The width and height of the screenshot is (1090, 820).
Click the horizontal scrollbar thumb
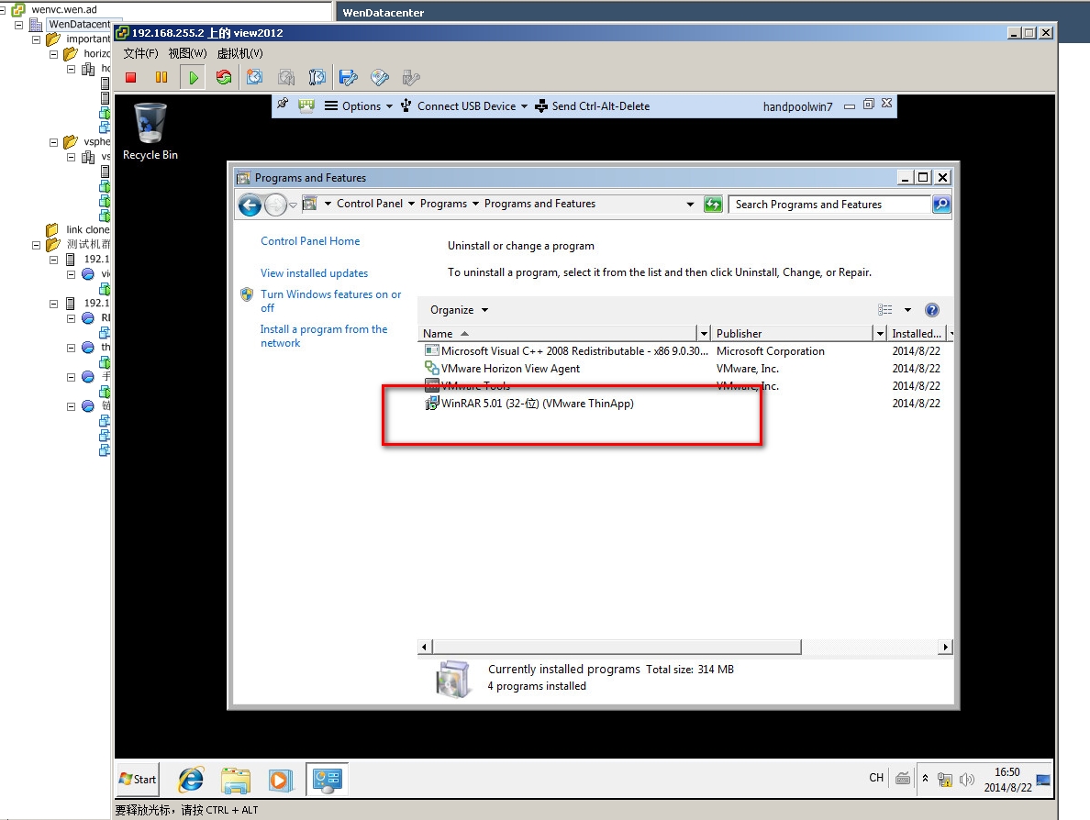tap(617, 647)
